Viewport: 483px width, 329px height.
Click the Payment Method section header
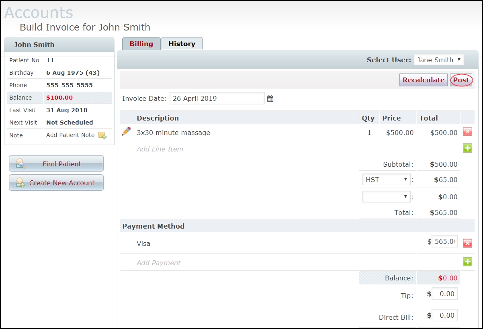pos(153,226)
